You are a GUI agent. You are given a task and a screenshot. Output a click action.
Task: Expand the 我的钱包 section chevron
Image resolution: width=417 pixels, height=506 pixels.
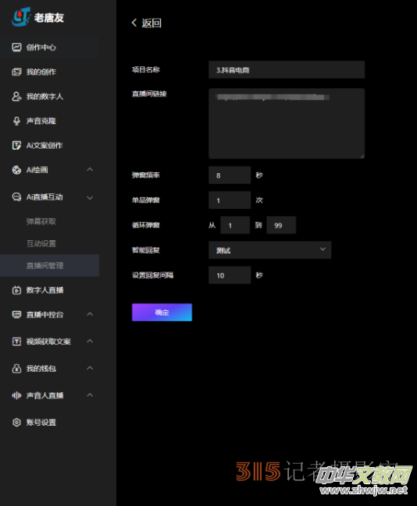click(90, 368)
